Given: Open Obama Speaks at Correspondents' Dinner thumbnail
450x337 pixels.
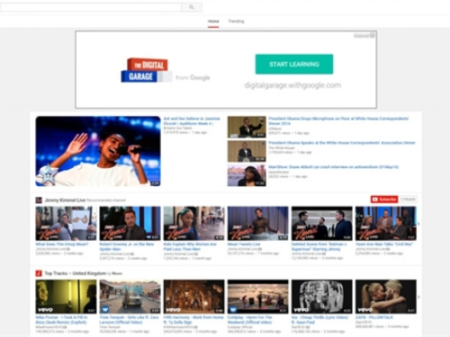Looking at the screenshot, I should pos(247,151).
